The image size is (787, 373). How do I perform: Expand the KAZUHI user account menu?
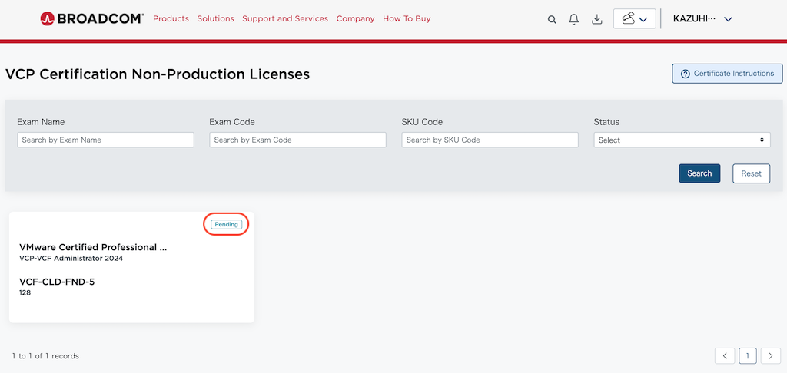(702, 19)
